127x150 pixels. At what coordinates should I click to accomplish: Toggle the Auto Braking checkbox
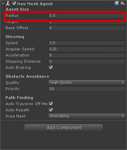[x=51, y=67]
